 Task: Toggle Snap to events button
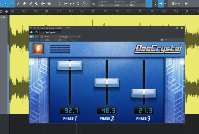(155, 4)
